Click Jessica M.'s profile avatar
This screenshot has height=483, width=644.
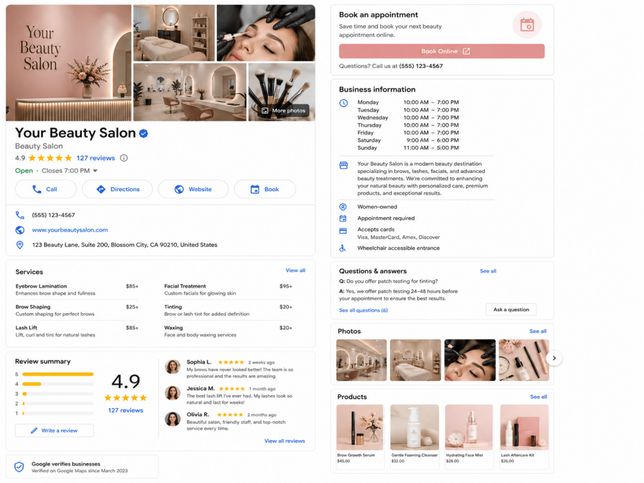(x=172, y=392)
